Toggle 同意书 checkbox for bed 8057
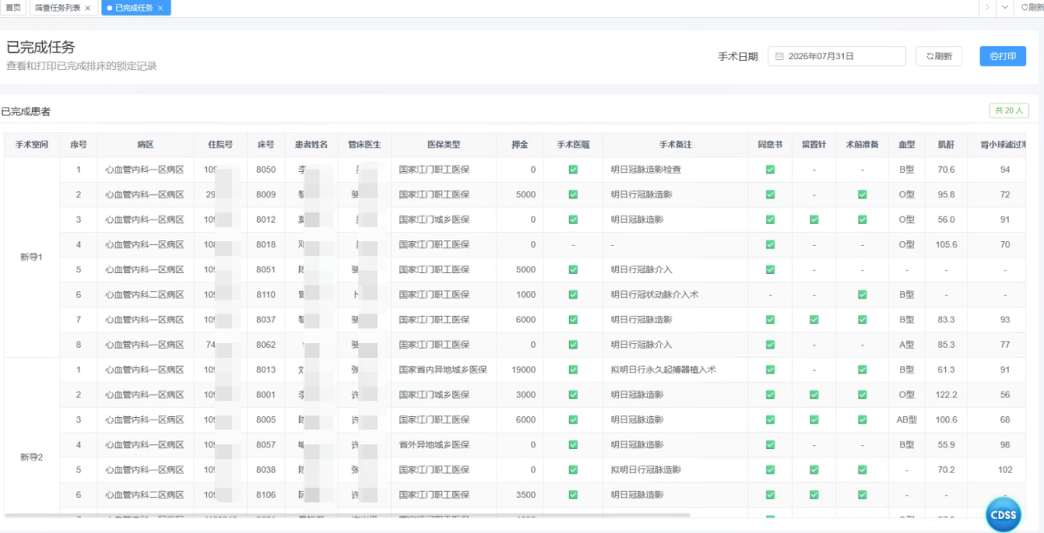The image size is (1044, 533). [x=770, y=445]
